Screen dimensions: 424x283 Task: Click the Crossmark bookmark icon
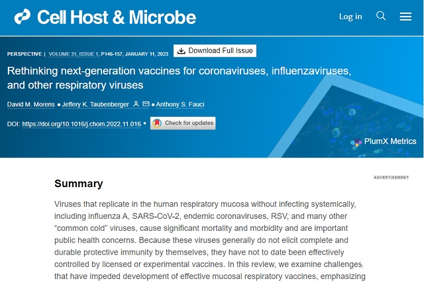pyautogui.click(x=157, y=123)
